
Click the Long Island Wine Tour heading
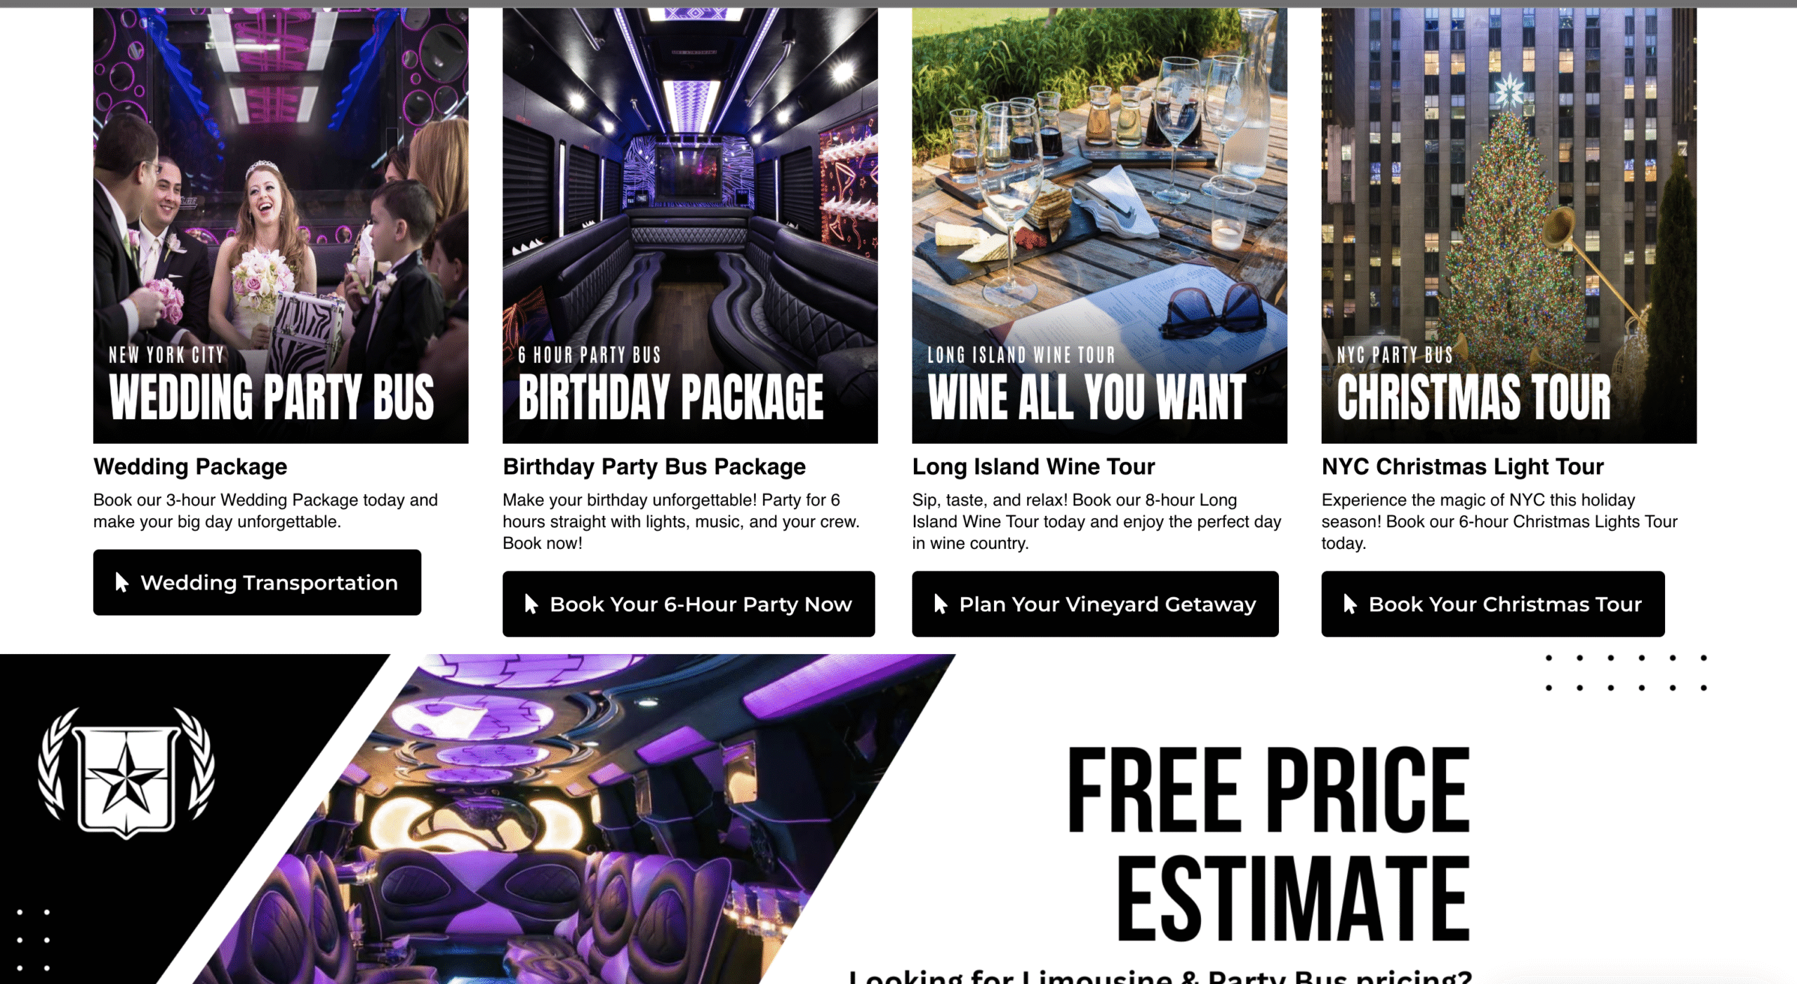(x=1033, y=467)
